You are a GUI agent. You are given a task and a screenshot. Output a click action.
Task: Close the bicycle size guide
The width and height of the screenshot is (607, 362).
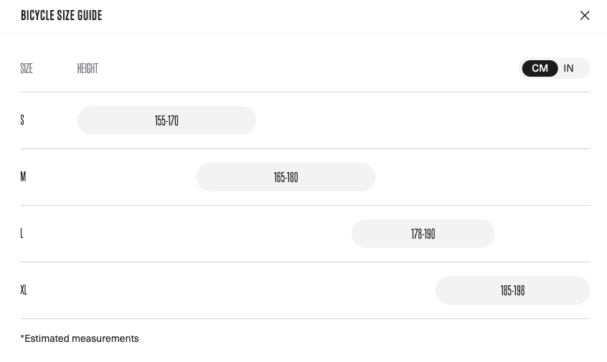coord(585,16)
